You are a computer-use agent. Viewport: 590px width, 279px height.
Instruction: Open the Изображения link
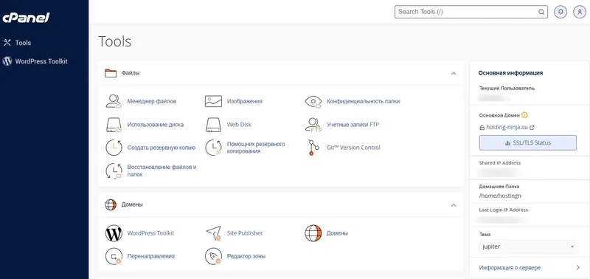pos(245,101)
